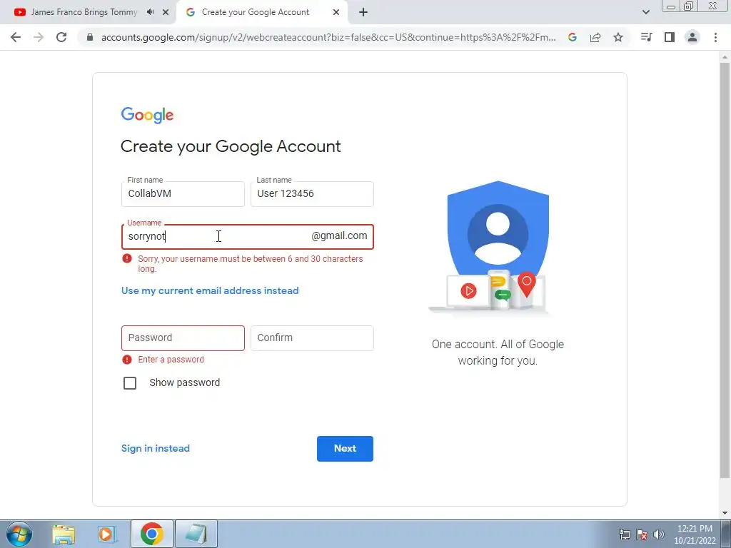Click the Google icon in the address bar
This screenshot has width=731, height=548.
pos(573,37)
